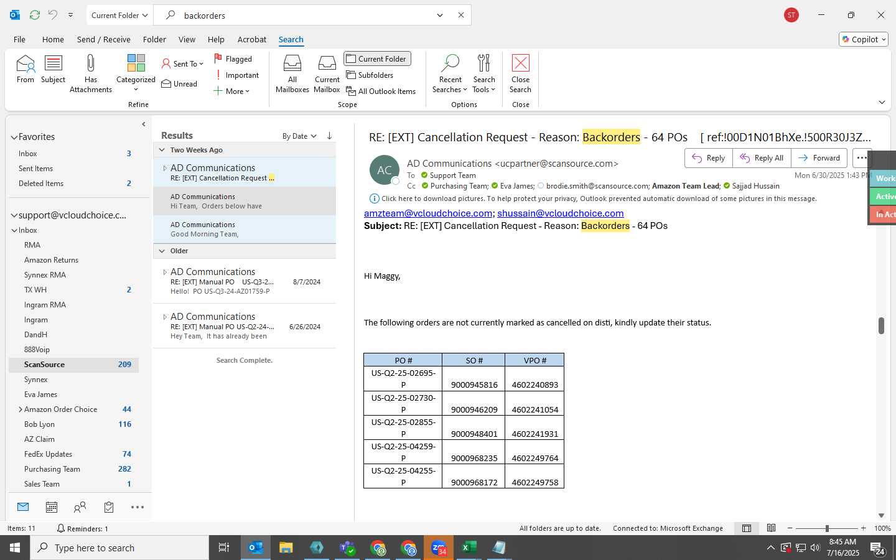Switch to the Home tab
This screenshot has width=896, height=560.
click(x=53, y=39)
